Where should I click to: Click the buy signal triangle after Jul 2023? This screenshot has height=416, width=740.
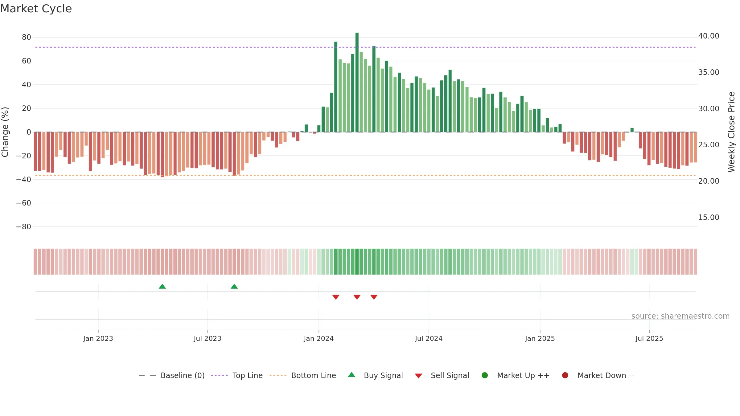[234, 287]
